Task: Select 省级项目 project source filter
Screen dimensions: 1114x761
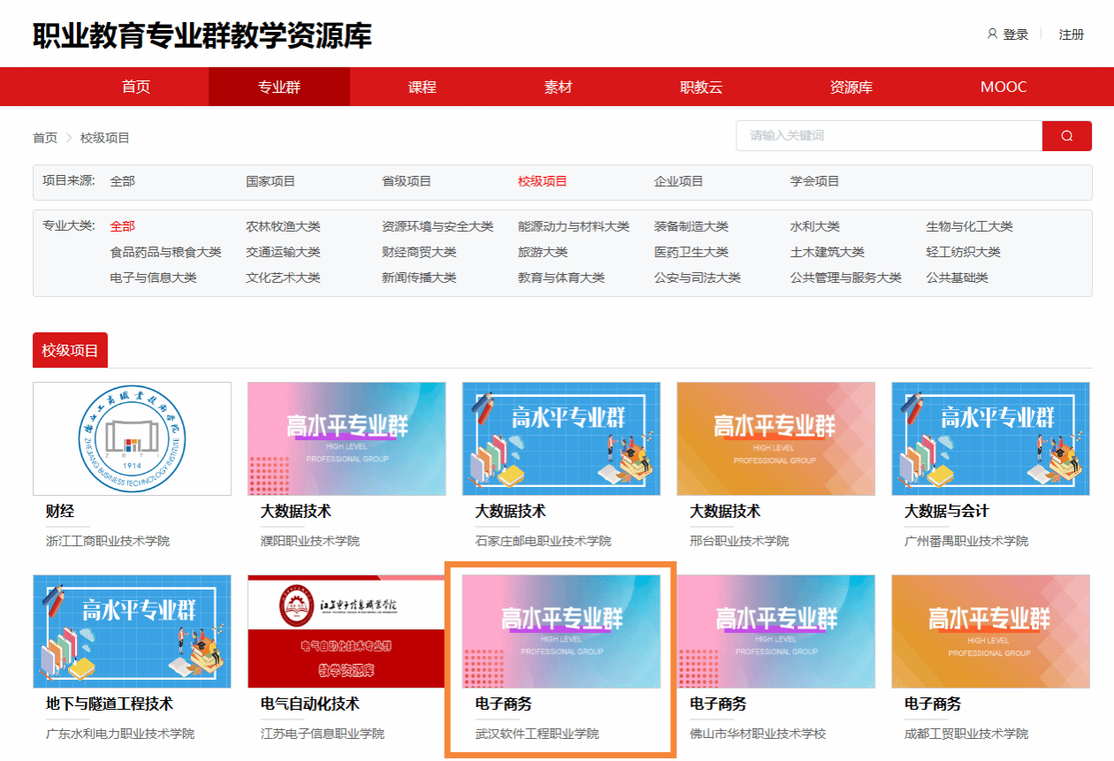Action: [x=407, y=181]
